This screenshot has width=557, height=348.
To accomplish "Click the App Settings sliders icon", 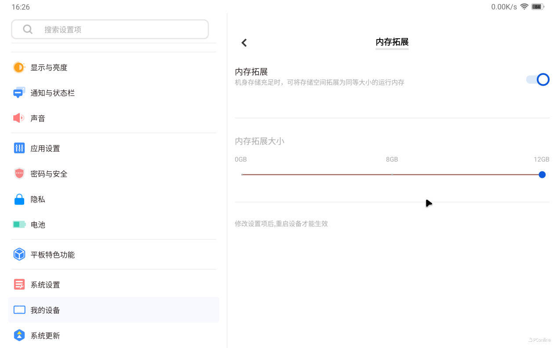I will (x=19, y=148).
